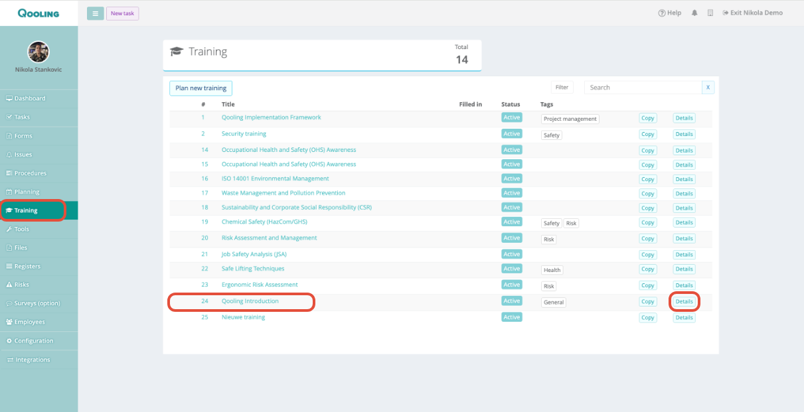Click Health tag on Safe Lifting row
804x412 pixels.
pos(552,270)
